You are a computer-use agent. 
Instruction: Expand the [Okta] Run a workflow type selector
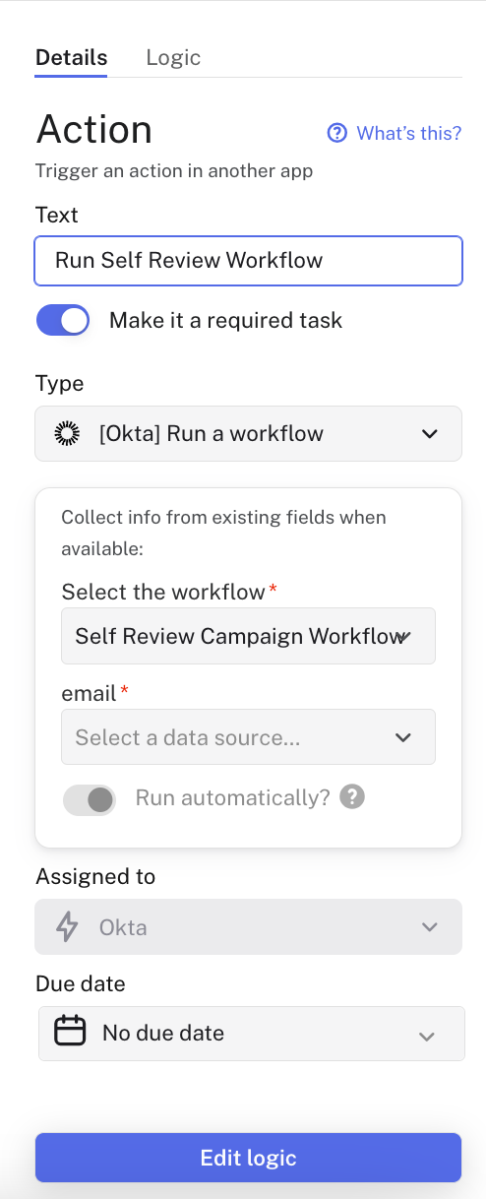click(248, 433)
